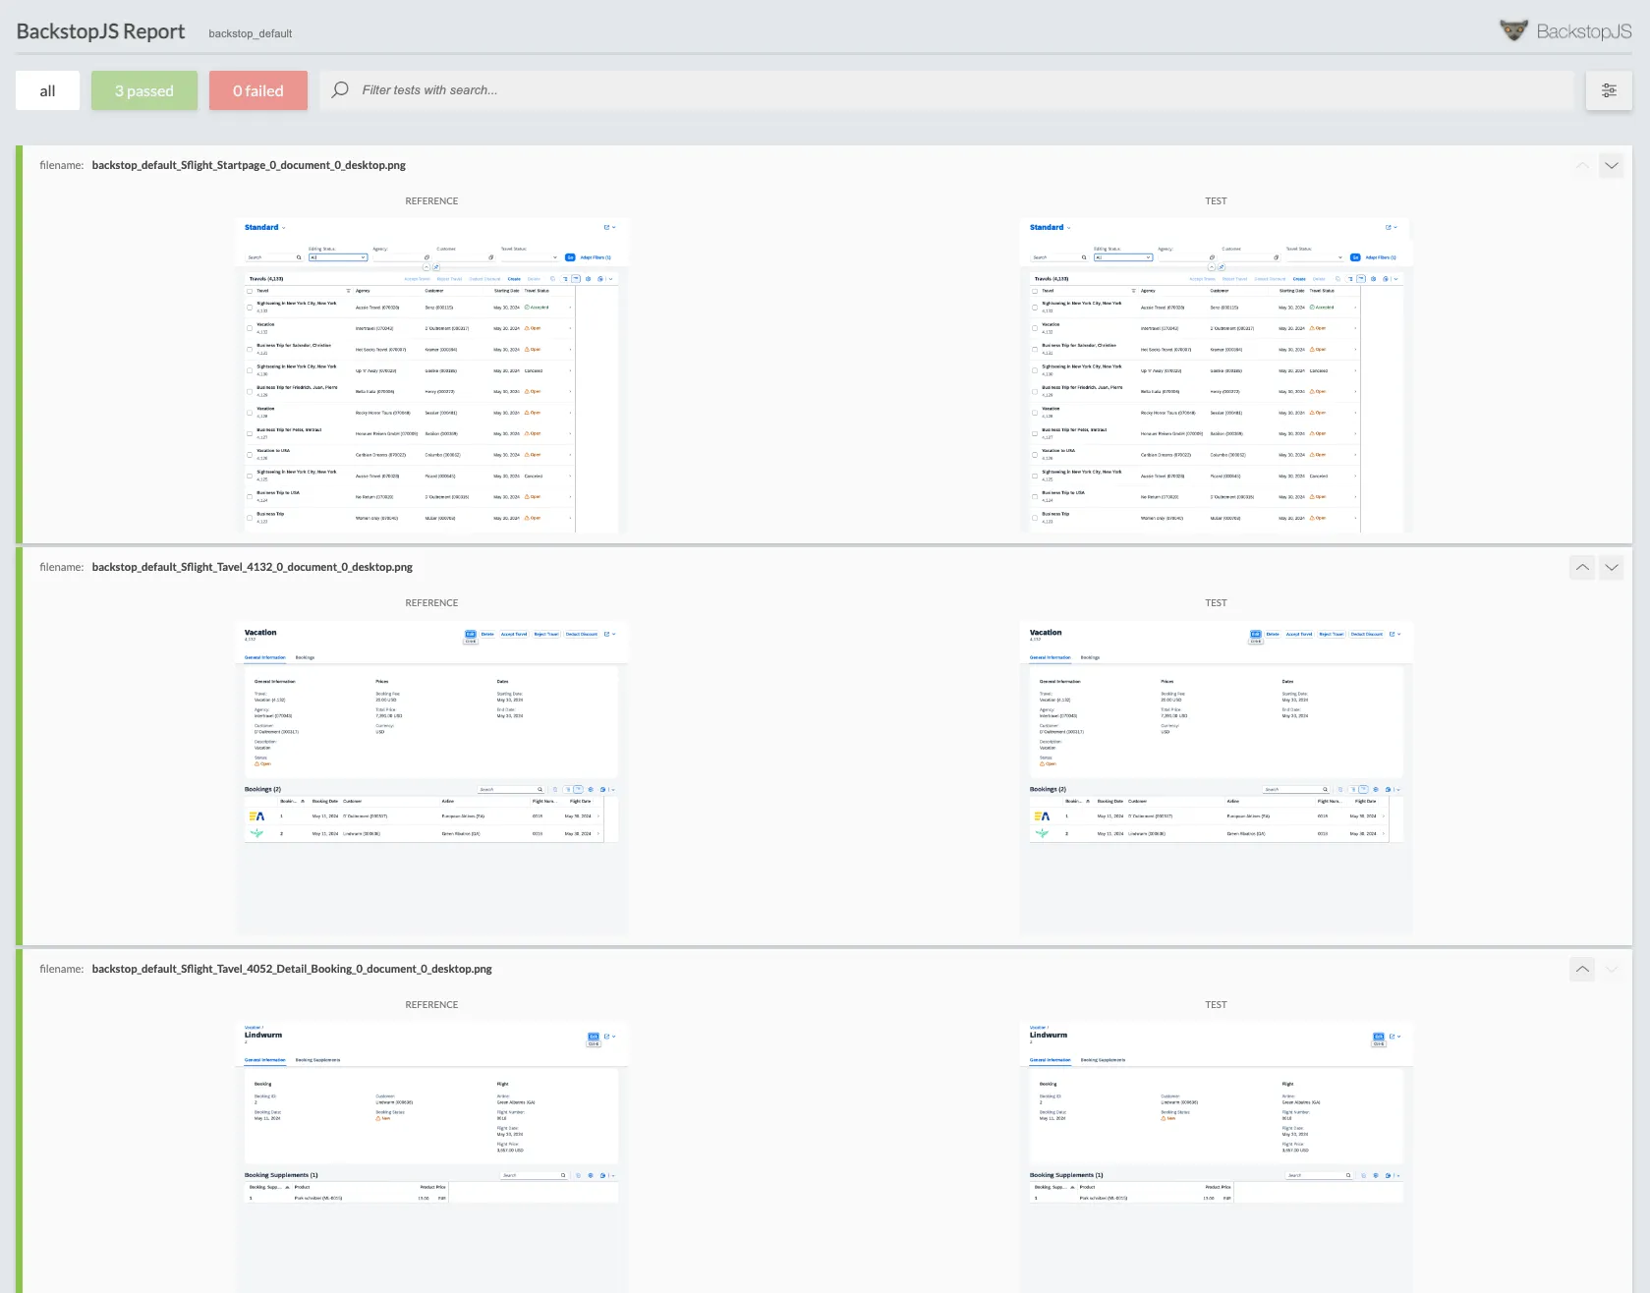Click the BackstopJS lemur logo
Image resolution: width=1650 pixels, height=1293 pixels.
pyautogui.click(x=1513, y=30)
